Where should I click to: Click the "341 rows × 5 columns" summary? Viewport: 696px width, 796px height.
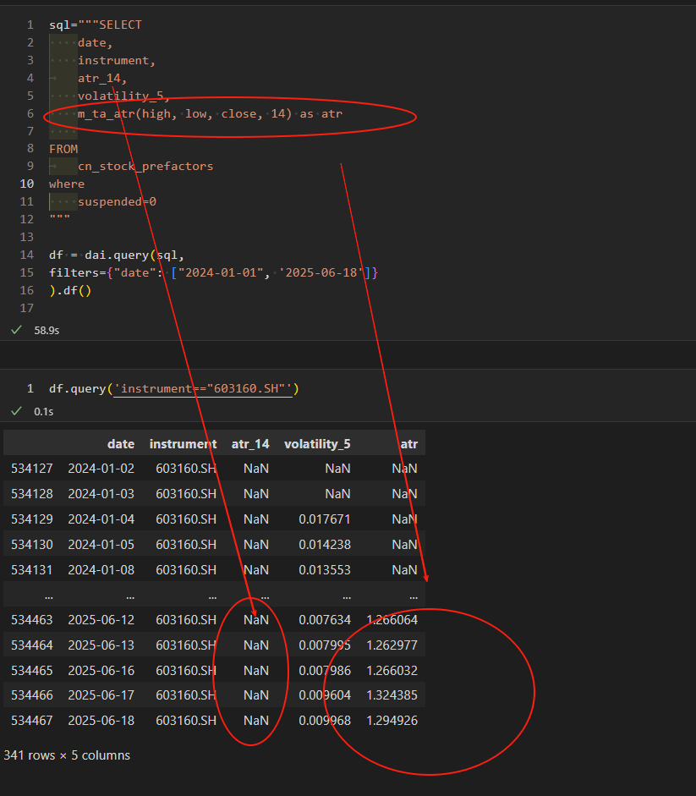(67, 755)
